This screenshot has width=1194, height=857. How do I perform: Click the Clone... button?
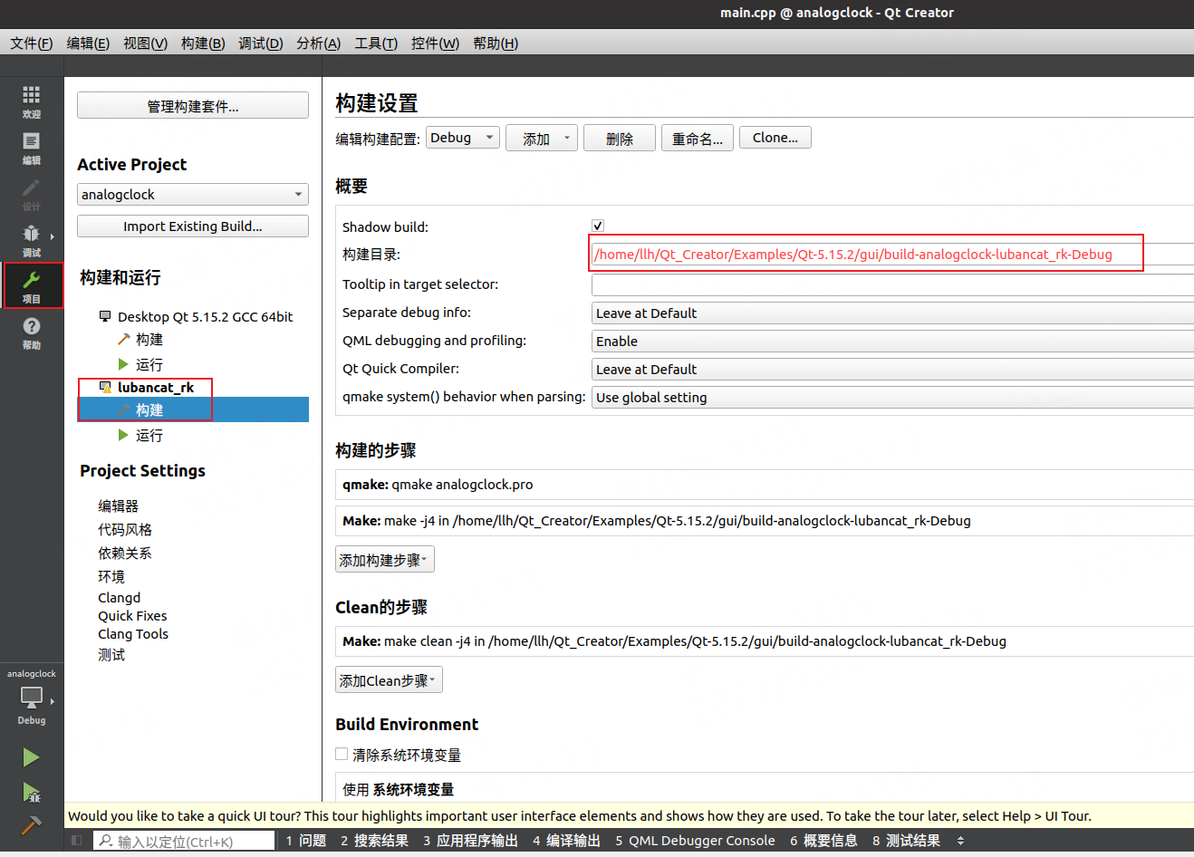pos(775,138)
